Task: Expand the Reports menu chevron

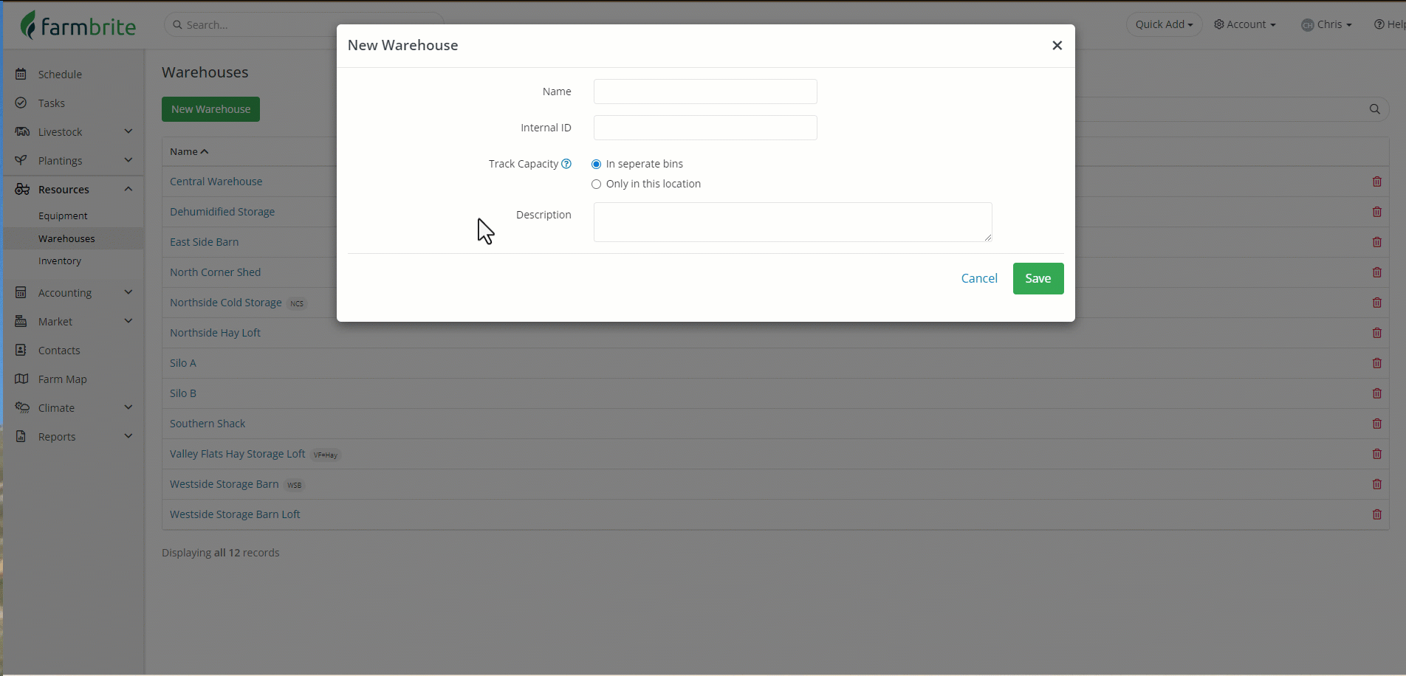Action: pyautogui.click(x=128, y=436)
